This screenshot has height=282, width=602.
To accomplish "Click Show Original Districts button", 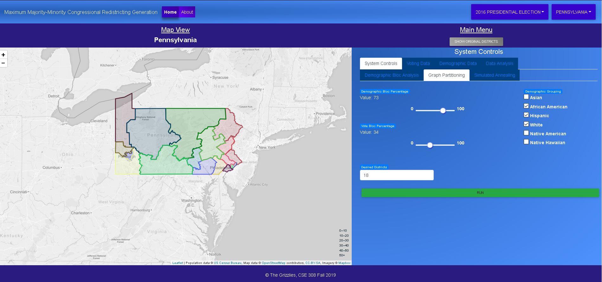I will click(x=476, y=42).
